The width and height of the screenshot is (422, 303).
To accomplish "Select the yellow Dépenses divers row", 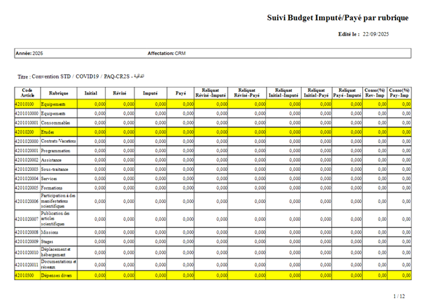I will point(213,275).
